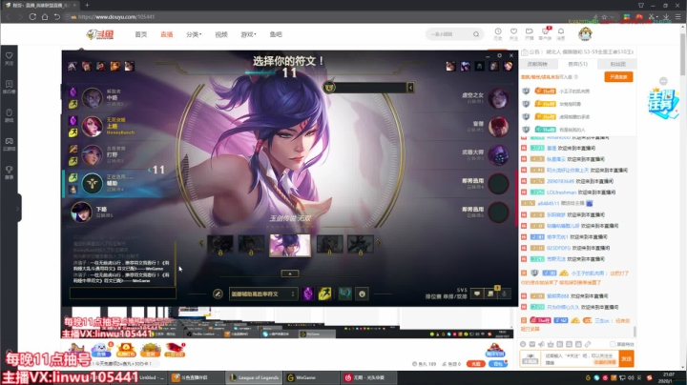Viewport: 687px width, 385px height.
Task: Open user avatar profile menu
Action: tap(585, 33)
